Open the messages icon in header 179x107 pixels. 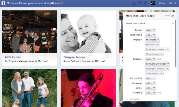point(140,3)
